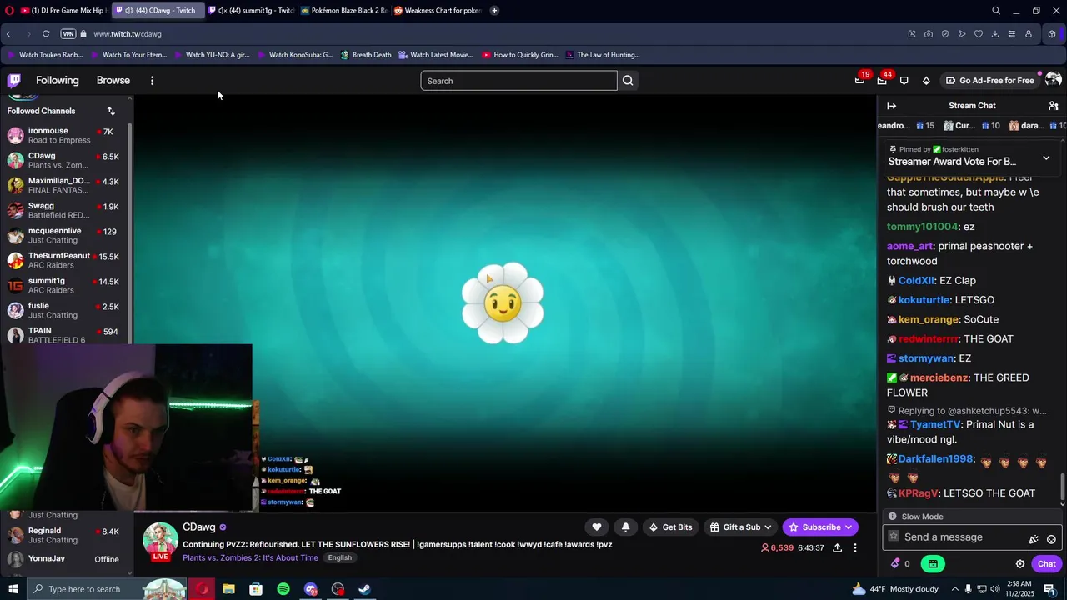The image size is (1067, 600).
Task: Open the user profile avatar menu
Action: pyautogui.click(x=1053, y=80)
